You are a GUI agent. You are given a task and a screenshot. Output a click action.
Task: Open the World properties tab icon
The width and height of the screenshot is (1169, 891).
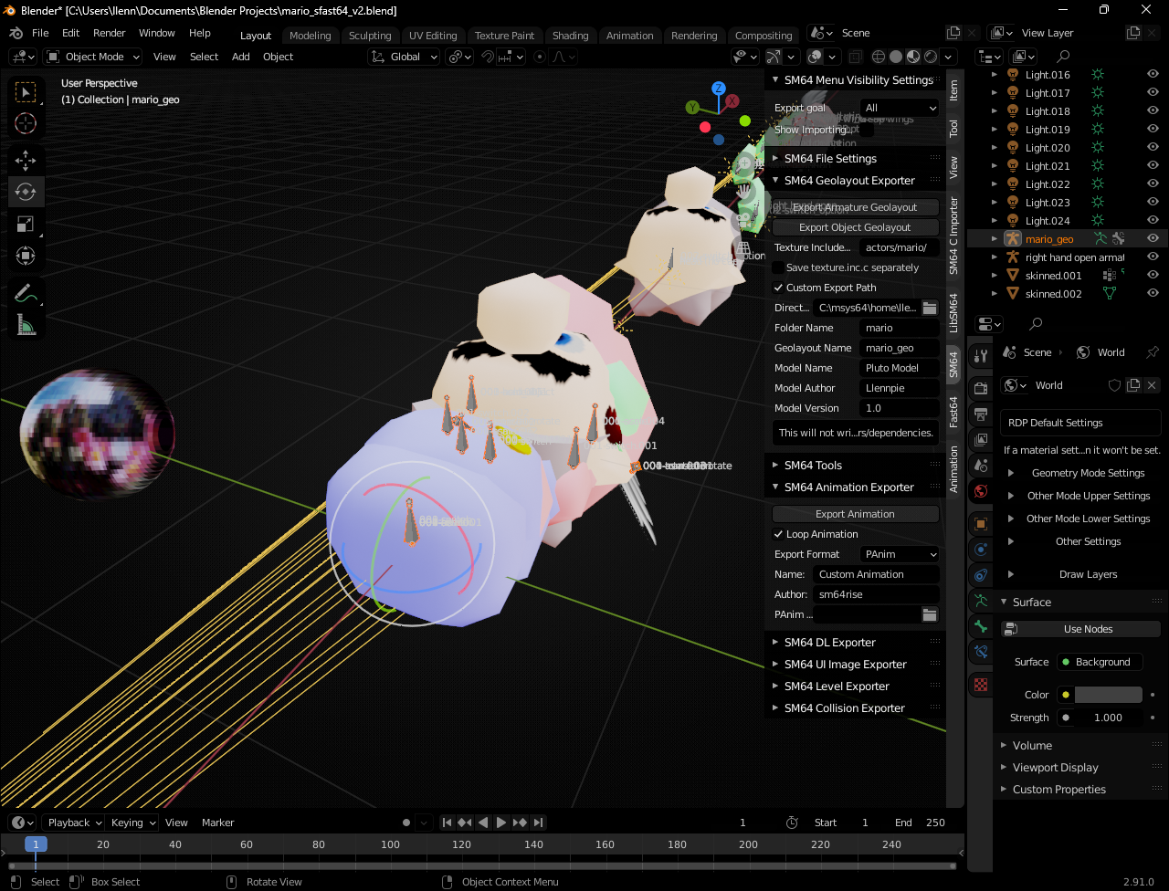pos(981,491)
